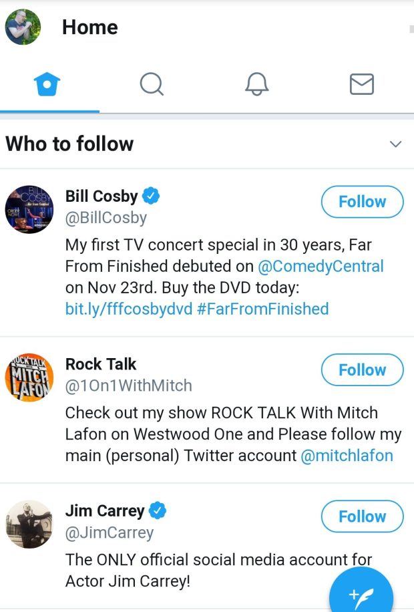This screenshot has width=414, height=612.
Task: Collapse the Who to follow section
Action: tap(395, 144)
